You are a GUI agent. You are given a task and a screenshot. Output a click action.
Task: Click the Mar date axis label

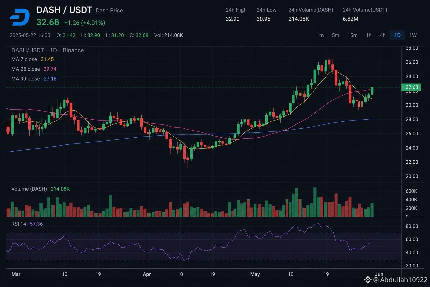pyautogui.click(x=16, y=274)
